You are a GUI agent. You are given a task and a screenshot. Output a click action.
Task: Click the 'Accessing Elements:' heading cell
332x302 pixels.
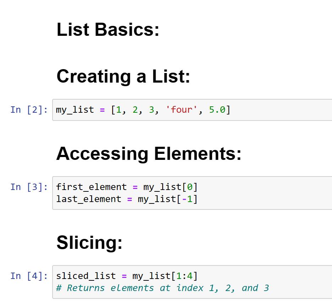coord(149,153)
